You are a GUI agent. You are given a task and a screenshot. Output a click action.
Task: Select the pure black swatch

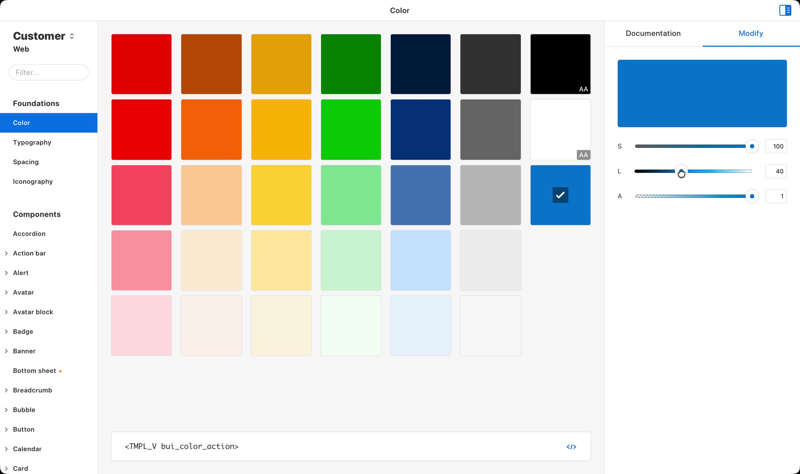click(560, 64)
